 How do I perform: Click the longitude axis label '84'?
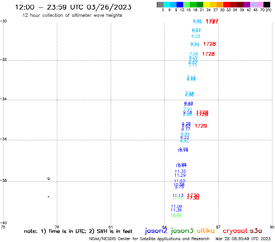tap(164, 227)
